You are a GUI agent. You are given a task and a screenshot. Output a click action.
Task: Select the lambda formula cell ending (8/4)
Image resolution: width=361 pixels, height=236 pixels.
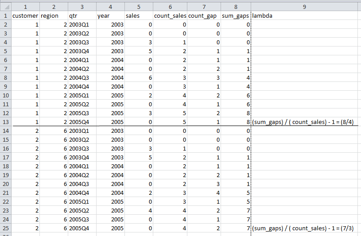coord(304,122)
